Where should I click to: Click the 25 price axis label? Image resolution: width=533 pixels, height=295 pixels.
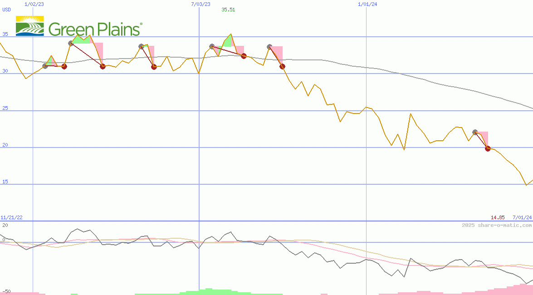point(5,108)
